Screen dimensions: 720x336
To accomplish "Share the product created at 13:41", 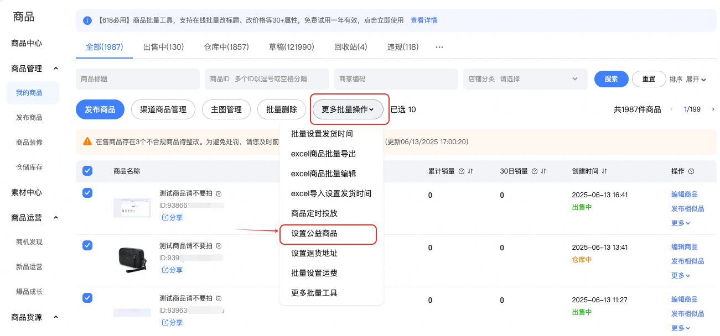I will tap(172, 270).
